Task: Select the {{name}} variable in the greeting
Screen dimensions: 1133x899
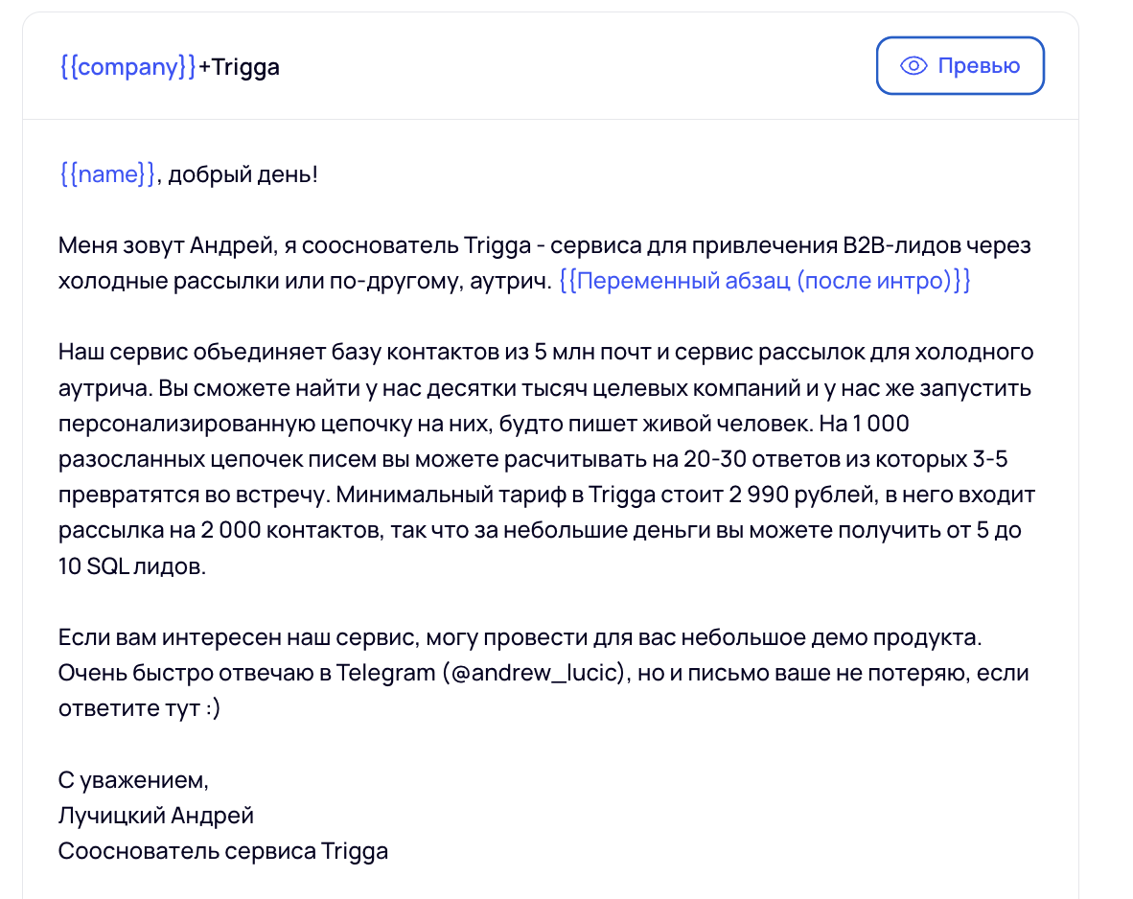Action: tap(106, 175)
